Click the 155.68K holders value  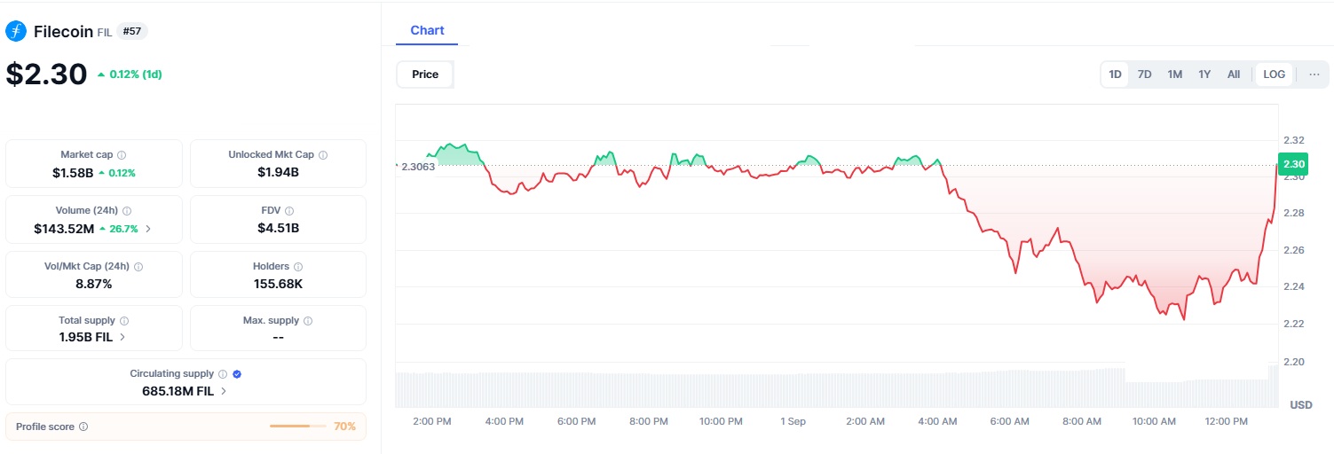click(x=278, y=284)
